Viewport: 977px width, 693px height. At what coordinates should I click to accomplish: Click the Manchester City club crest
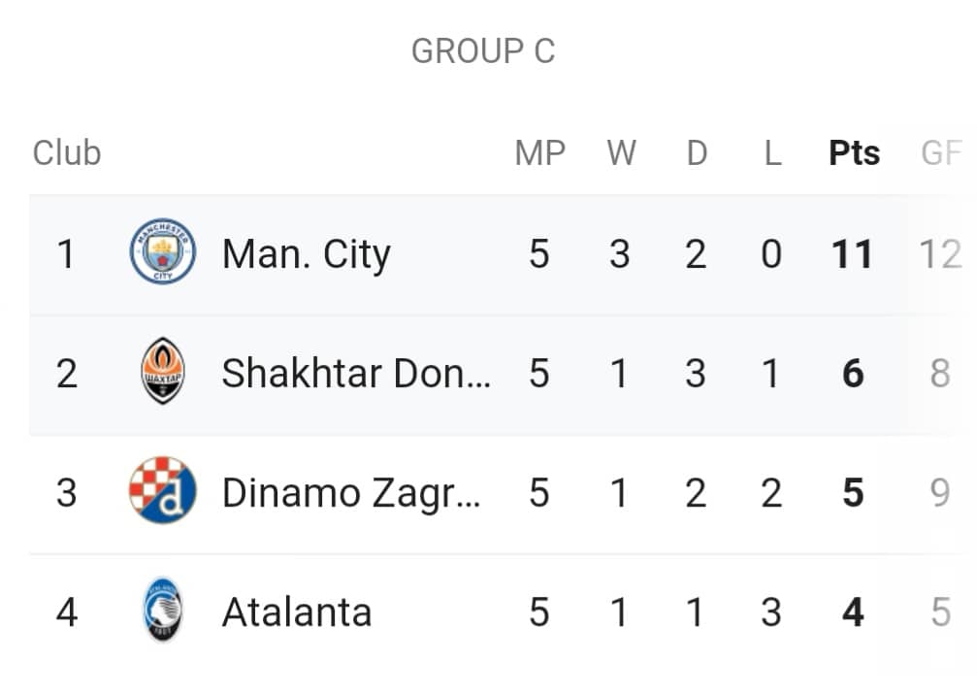163,251
